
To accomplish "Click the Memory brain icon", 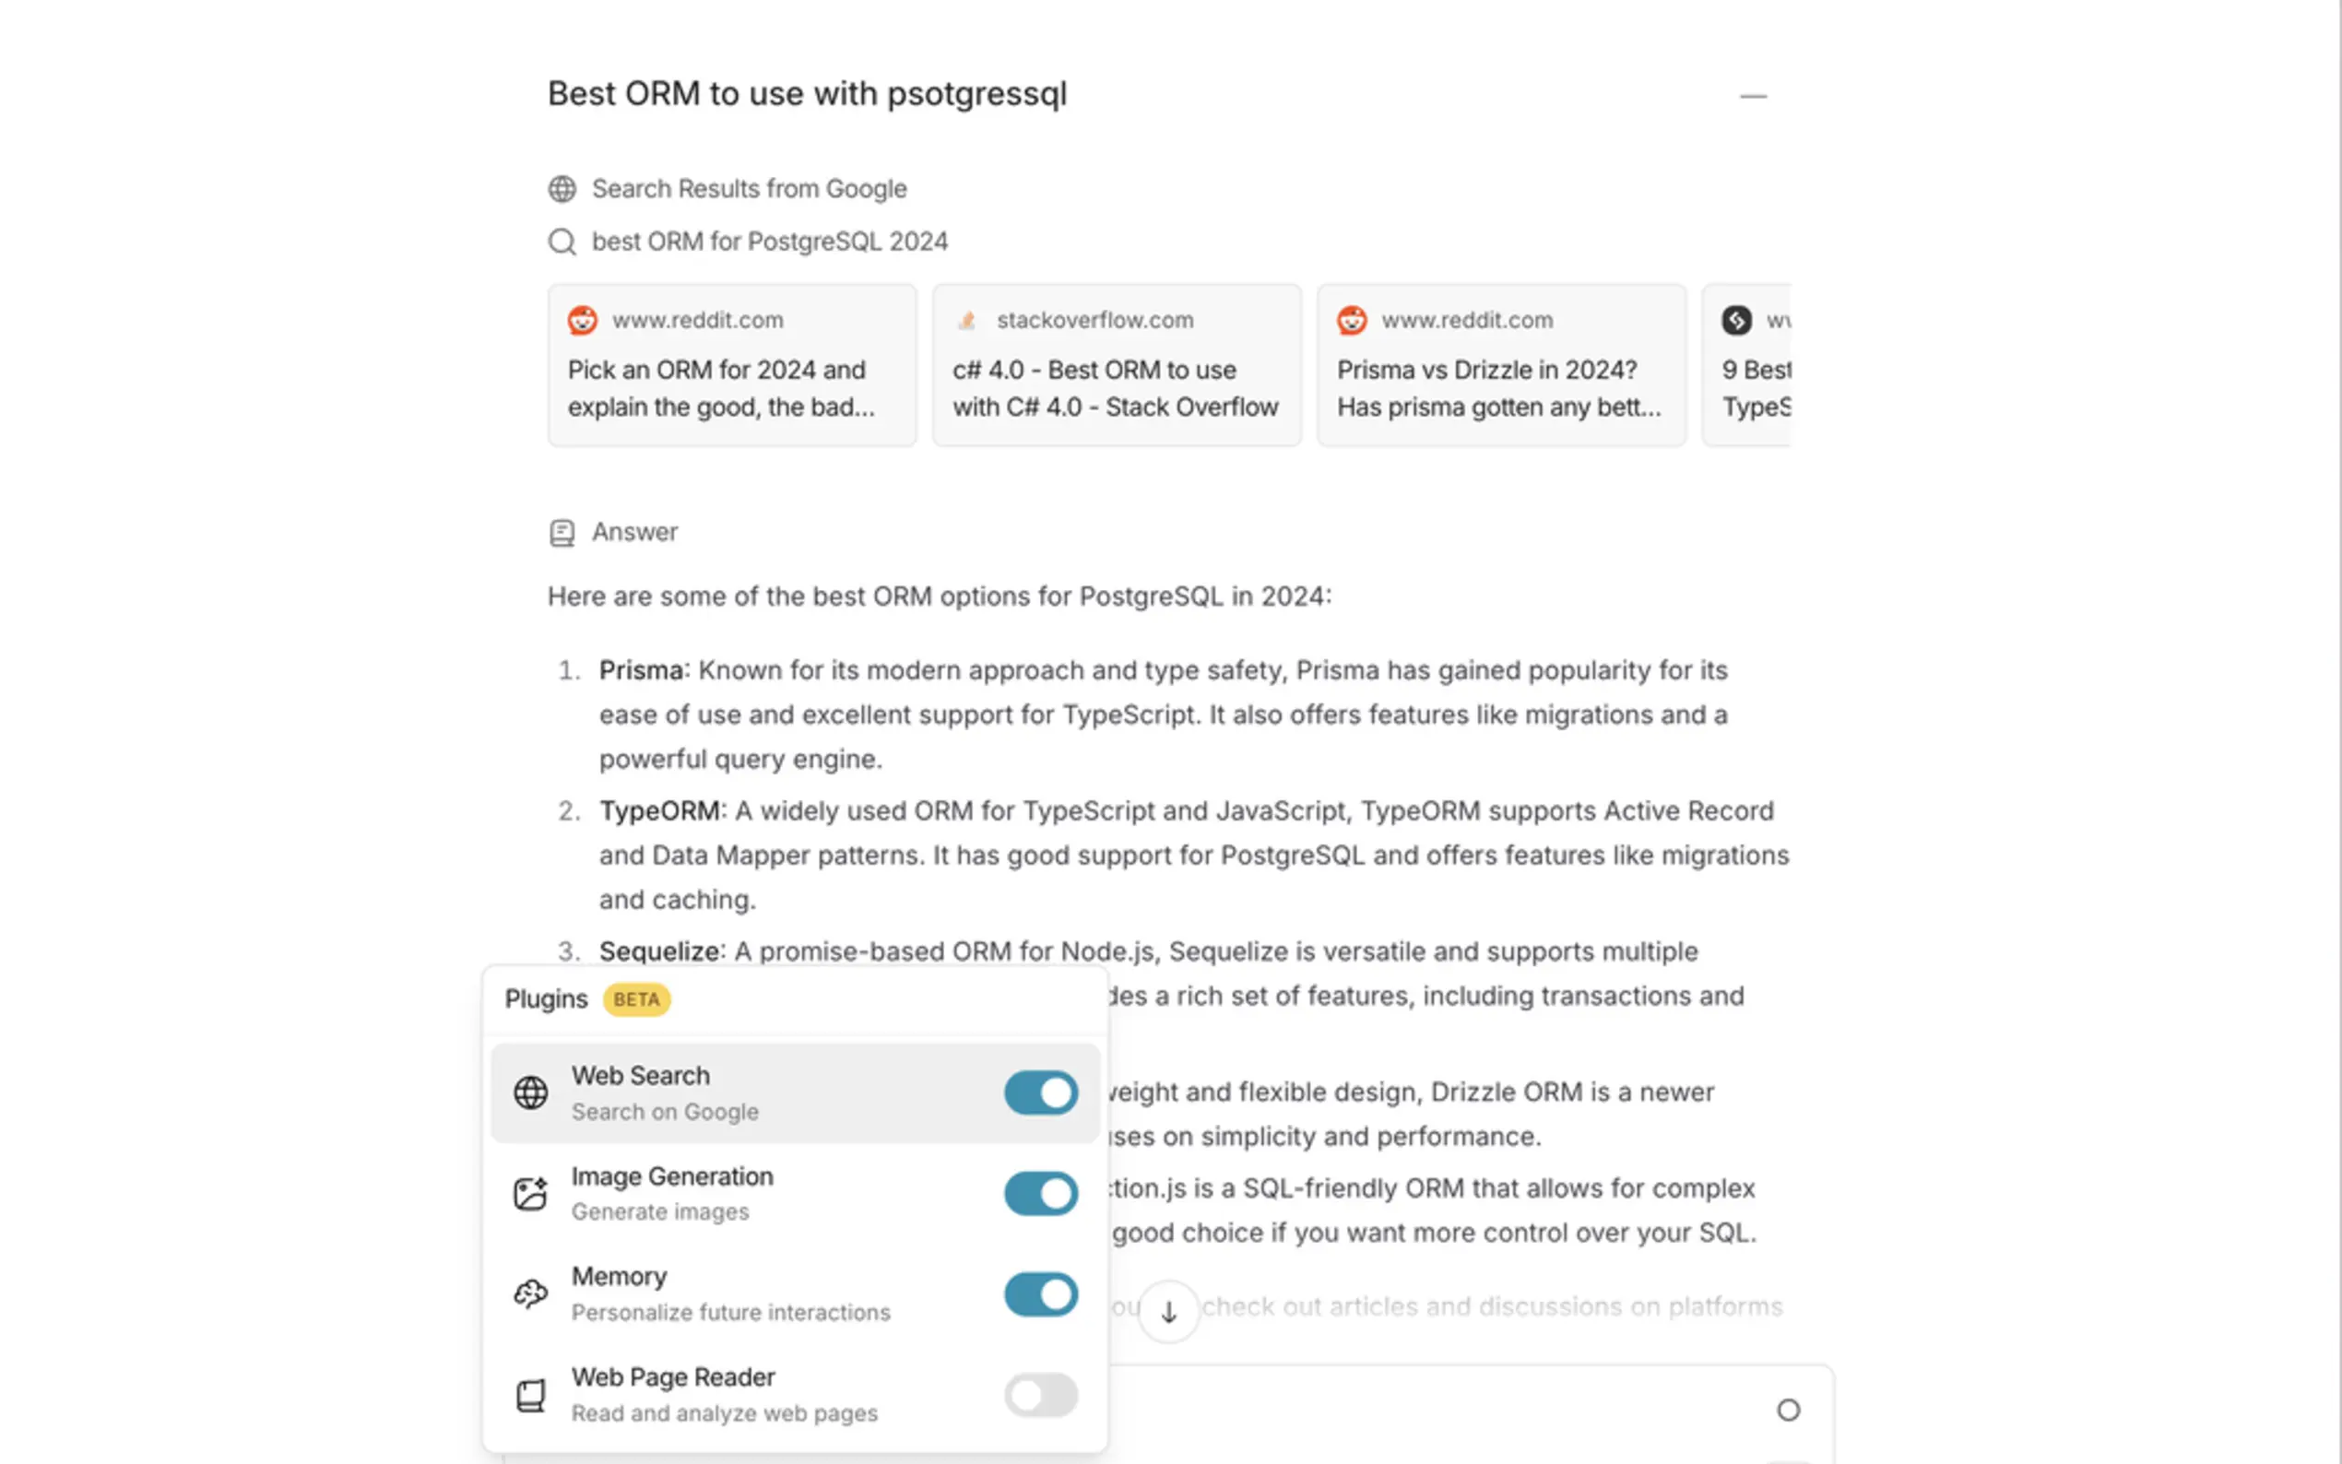I will click(x=530, y=1293).
